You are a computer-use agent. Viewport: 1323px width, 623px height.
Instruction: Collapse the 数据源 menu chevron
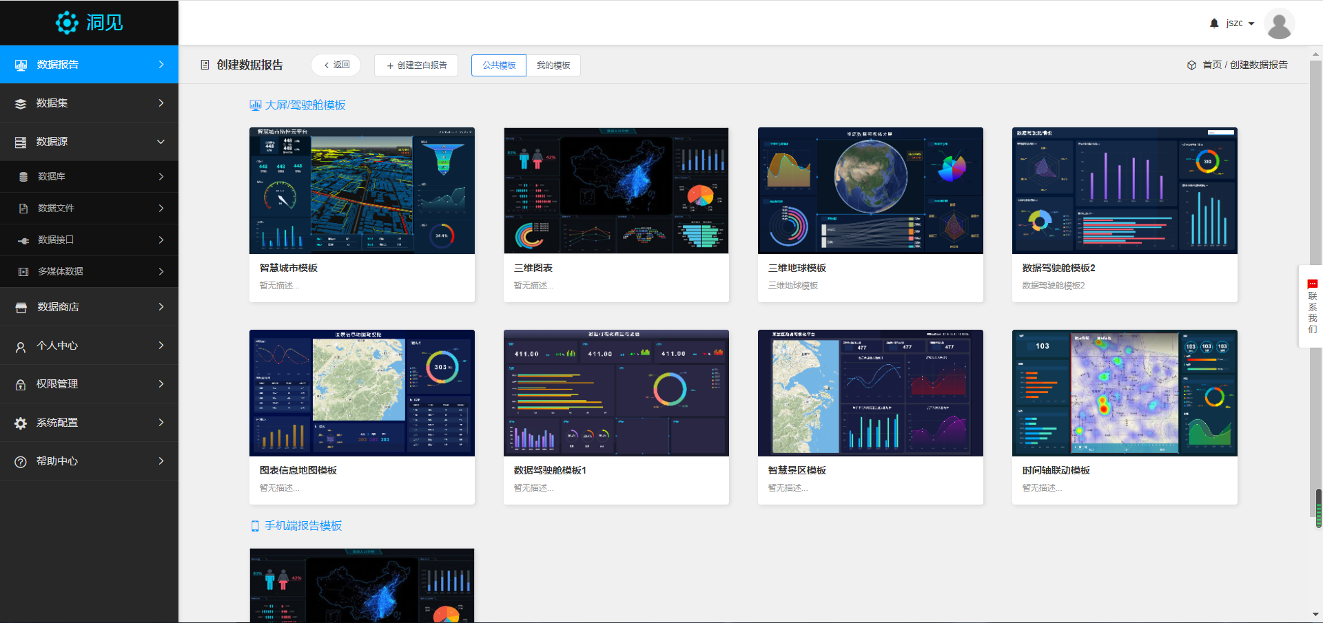(x=161, y=142)
